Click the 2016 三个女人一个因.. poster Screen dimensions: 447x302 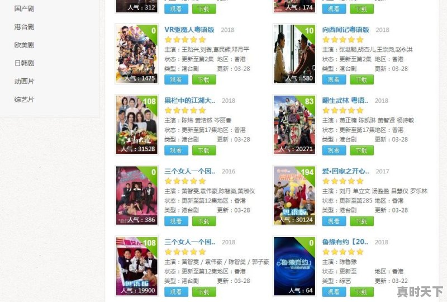click(x=137, y=196)
